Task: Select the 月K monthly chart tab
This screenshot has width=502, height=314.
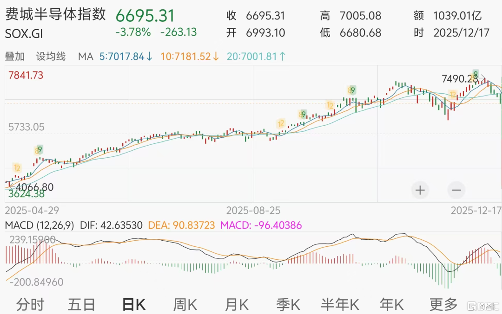Action: pyautogui.click(x=237, y=304)
